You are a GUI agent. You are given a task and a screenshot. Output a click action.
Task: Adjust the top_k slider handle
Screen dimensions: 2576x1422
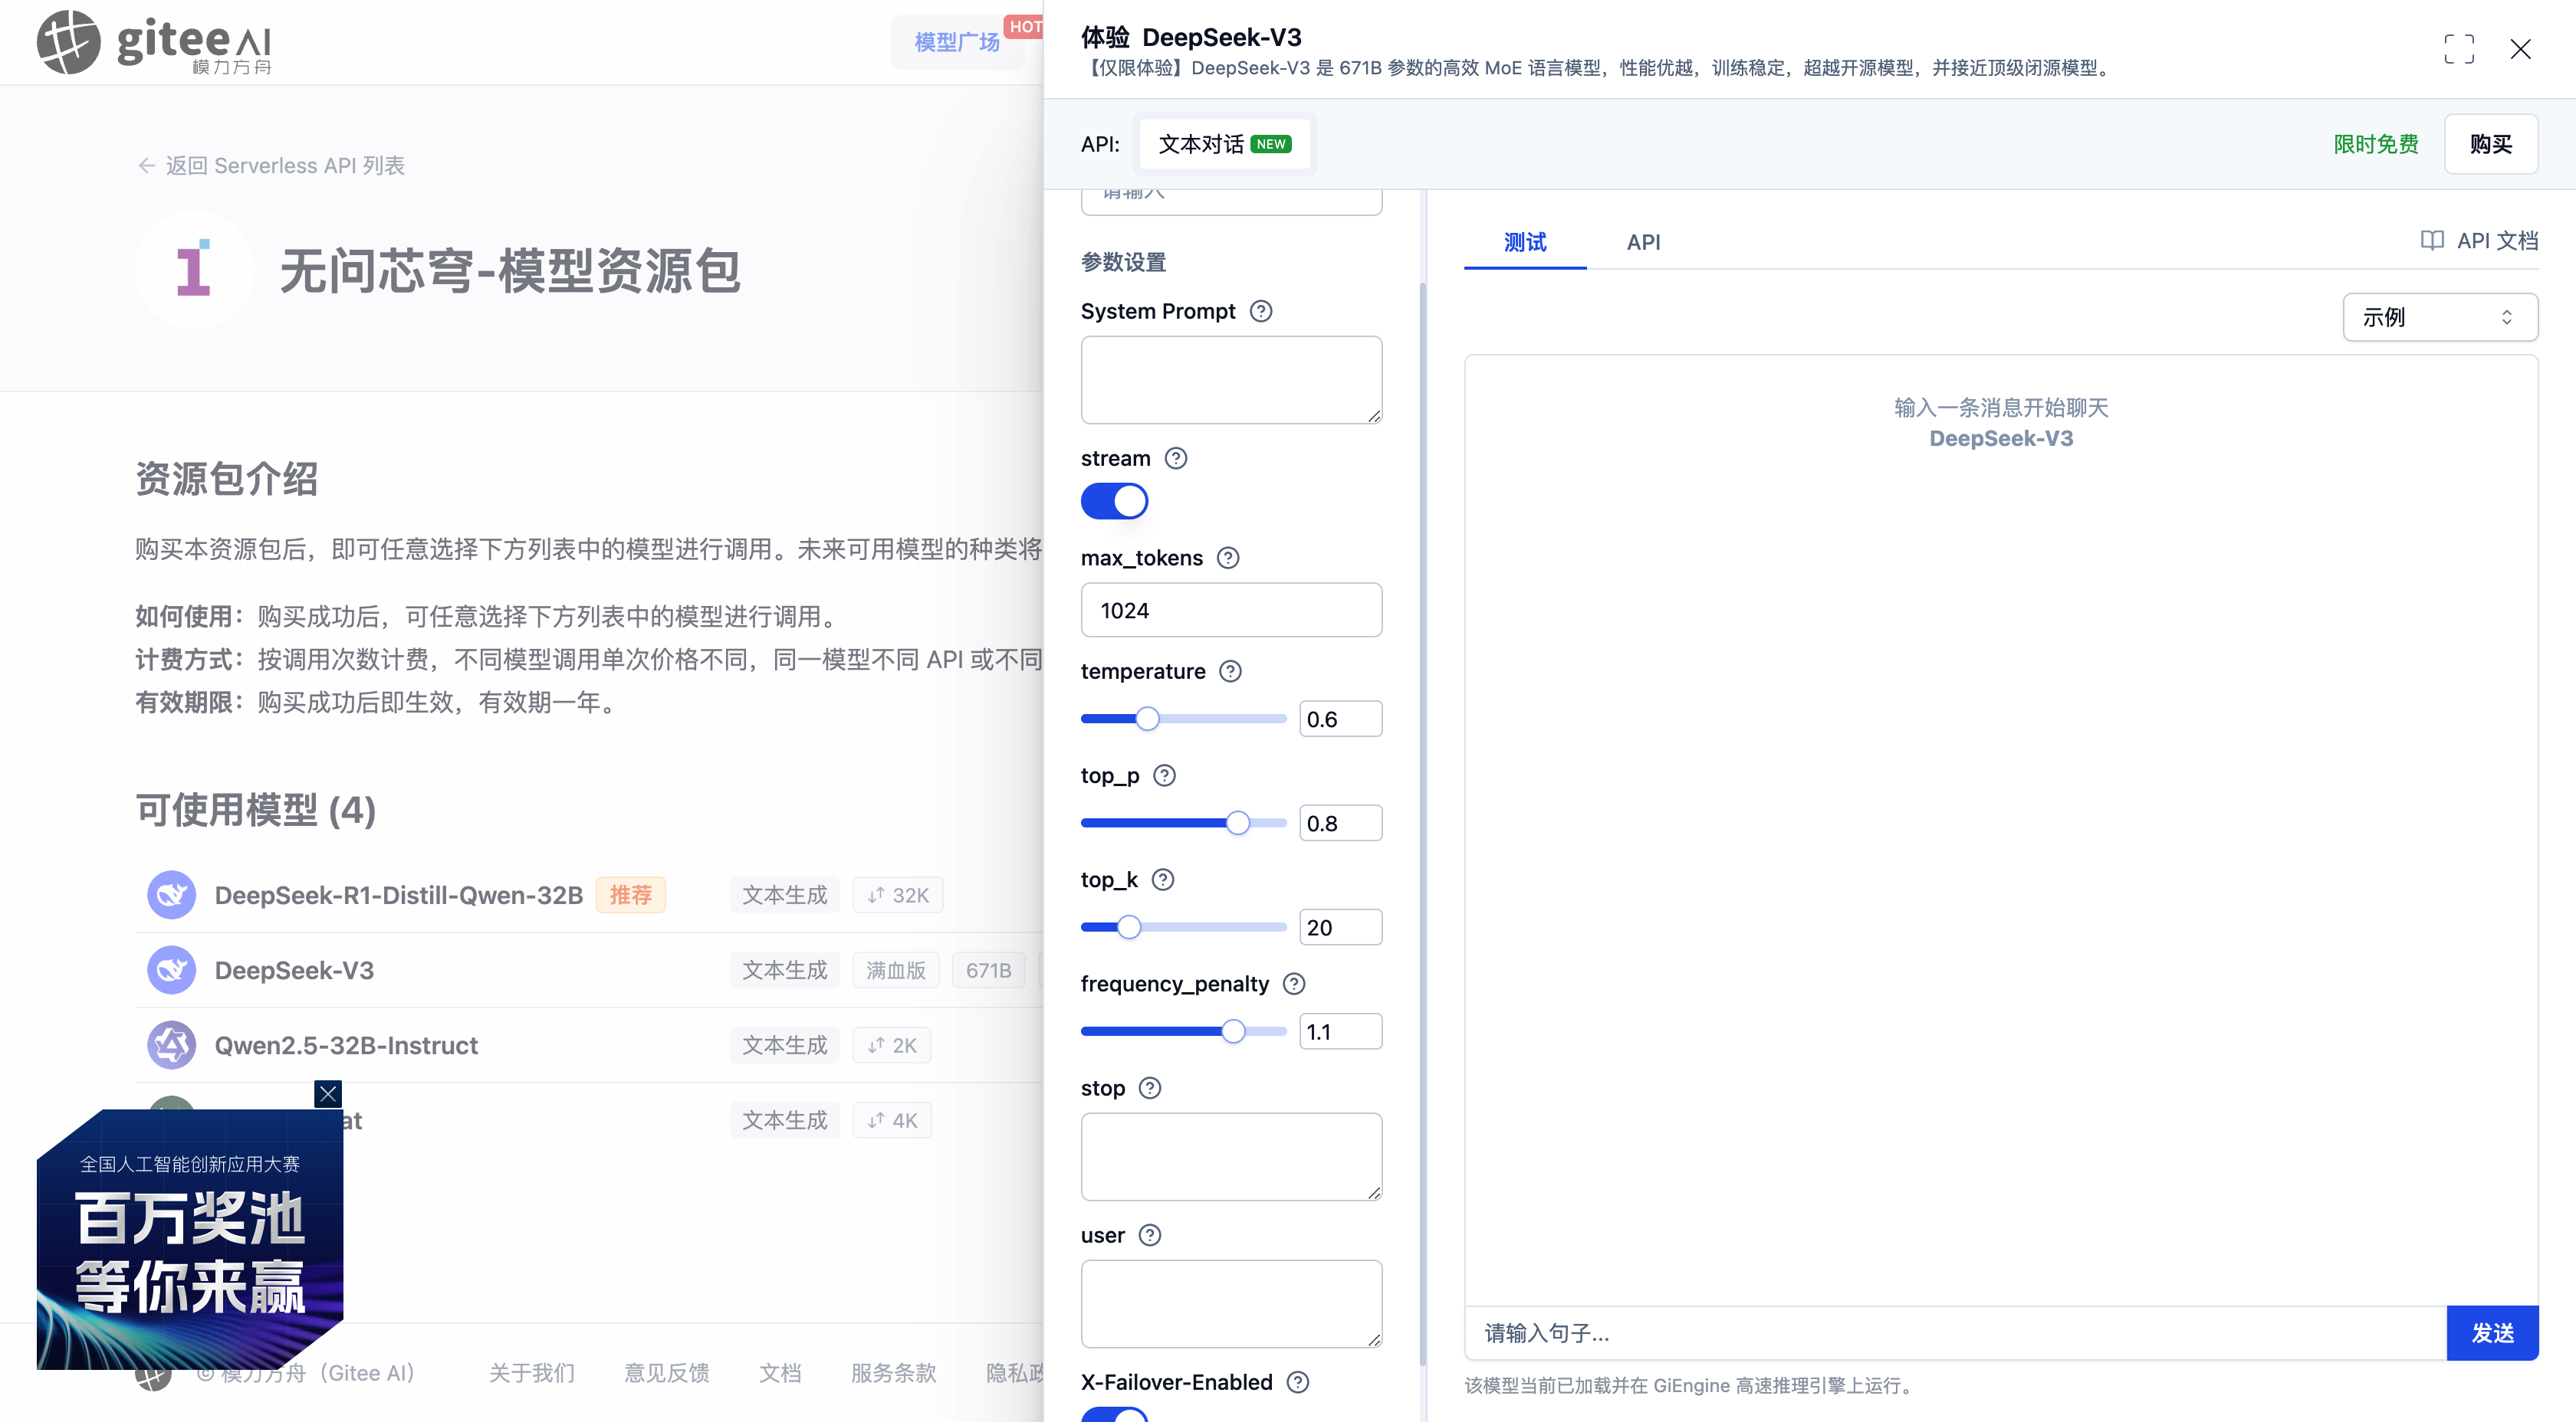click(1129, 926)
